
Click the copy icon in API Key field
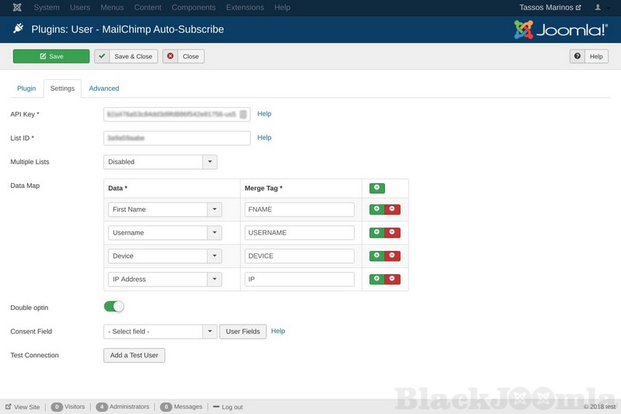point(243,114)
